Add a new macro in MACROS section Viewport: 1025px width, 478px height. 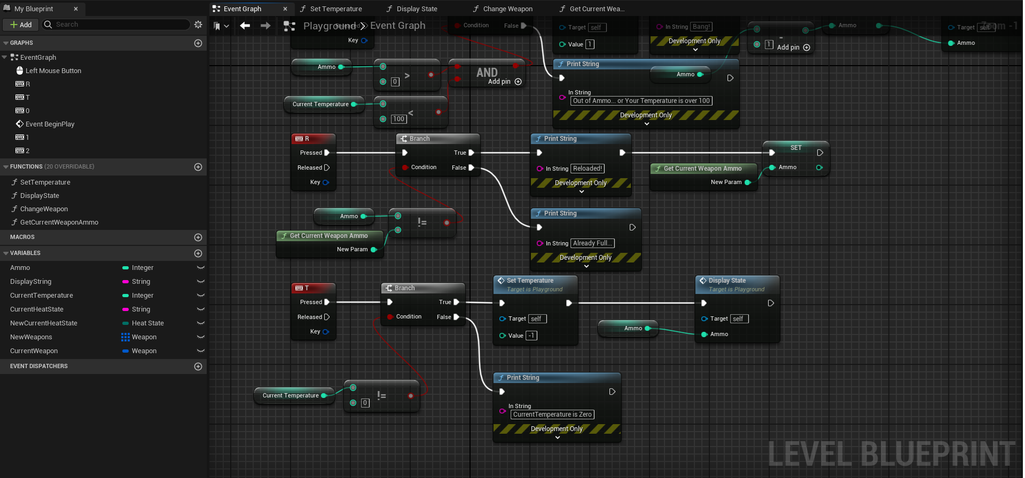point(198,237)
